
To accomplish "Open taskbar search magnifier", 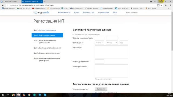I will point(8,95).
